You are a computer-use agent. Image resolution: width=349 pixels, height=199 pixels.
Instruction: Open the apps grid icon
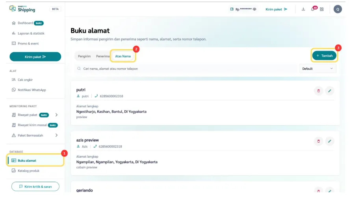(x=322, y=9)
